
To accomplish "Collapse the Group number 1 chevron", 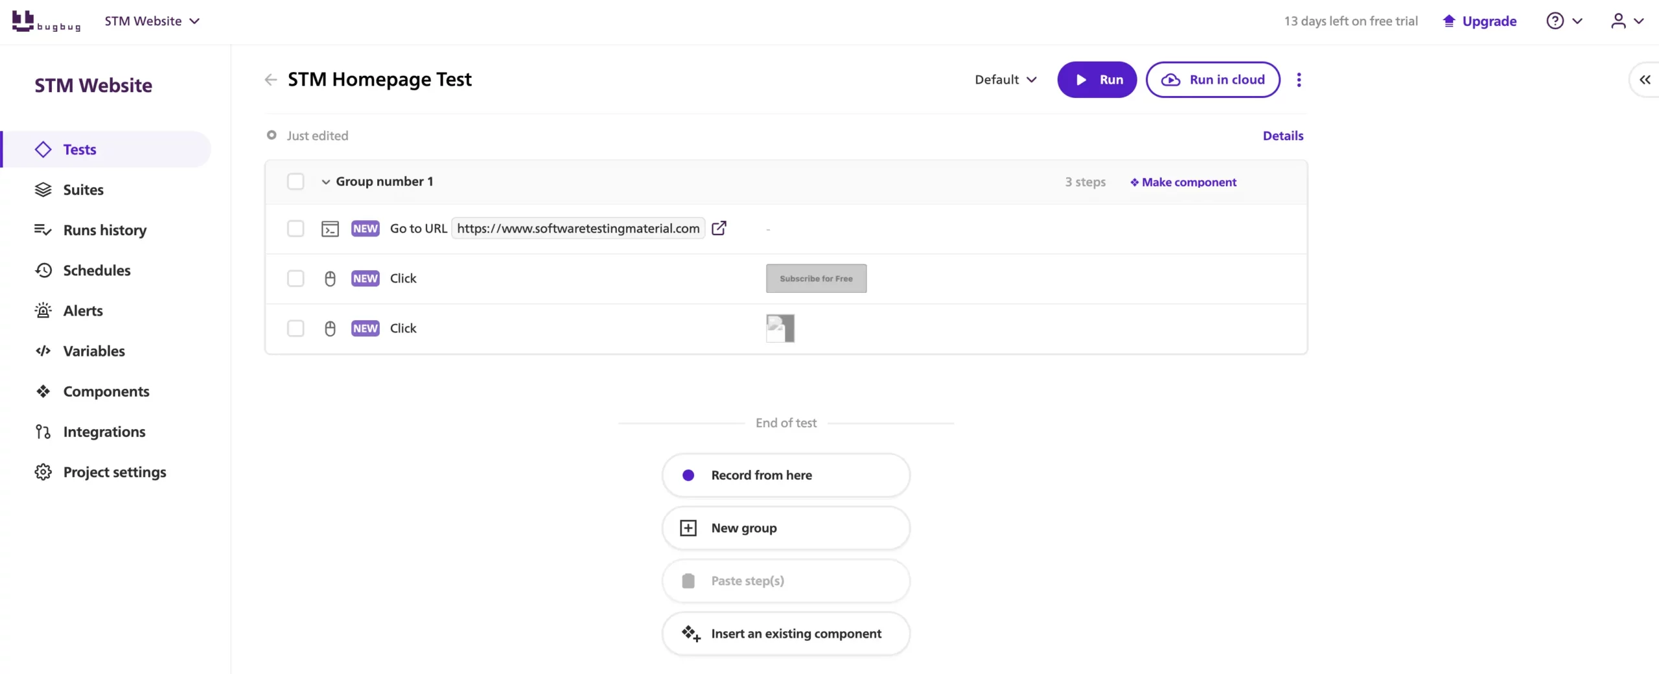I will pyautogui.click(x=326, y=182).
